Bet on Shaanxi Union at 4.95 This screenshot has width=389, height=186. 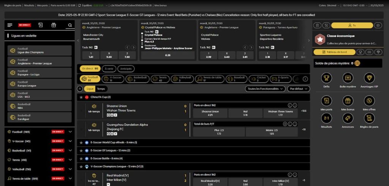click(210, 113)
